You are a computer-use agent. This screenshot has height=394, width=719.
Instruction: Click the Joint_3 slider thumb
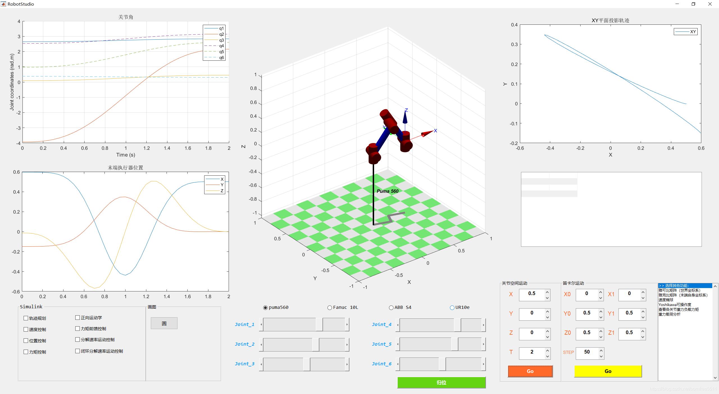[x=306, y=364]
